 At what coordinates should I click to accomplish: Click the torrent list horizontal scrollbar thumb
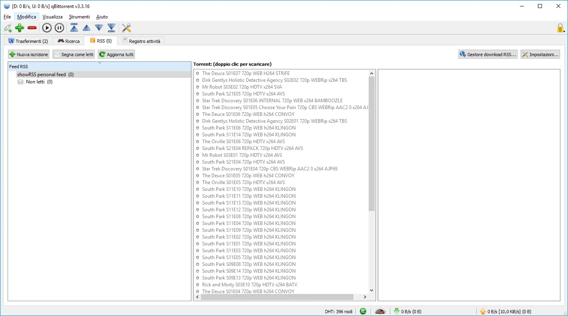[277, 297]
